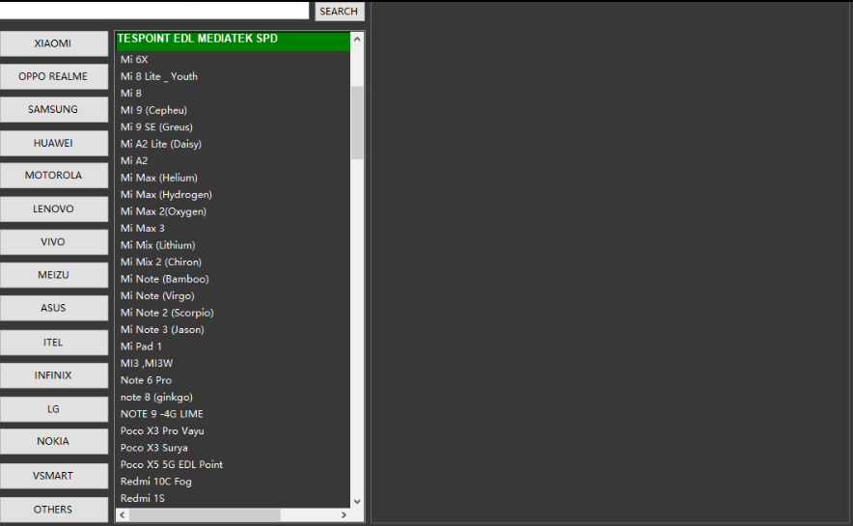Select the TESPOINT EDL MEDIATEK SPD header

click(x=234, y=40)
